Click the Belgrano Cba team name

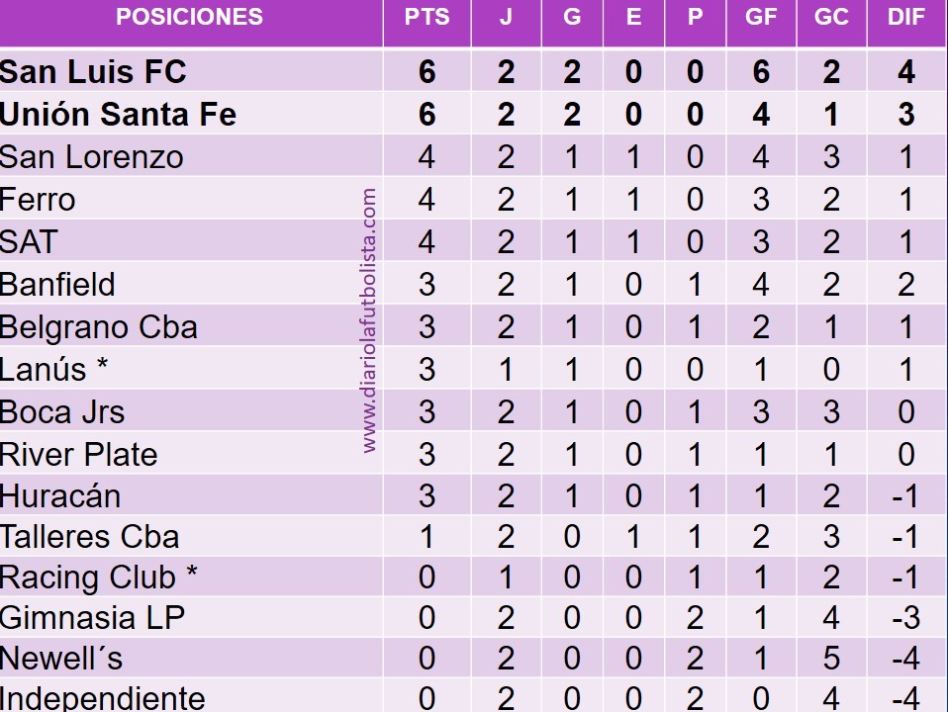(x=99, y=327)
